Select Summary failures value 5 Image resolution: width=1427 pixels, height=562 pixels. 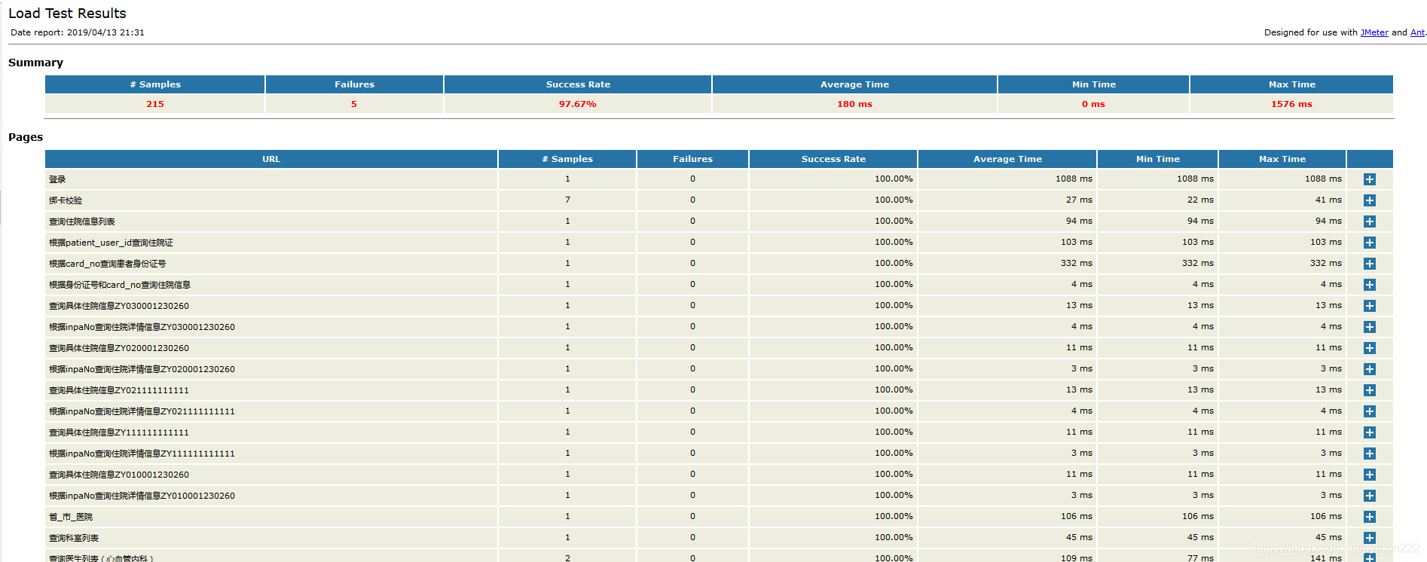[x=354, y=104]
